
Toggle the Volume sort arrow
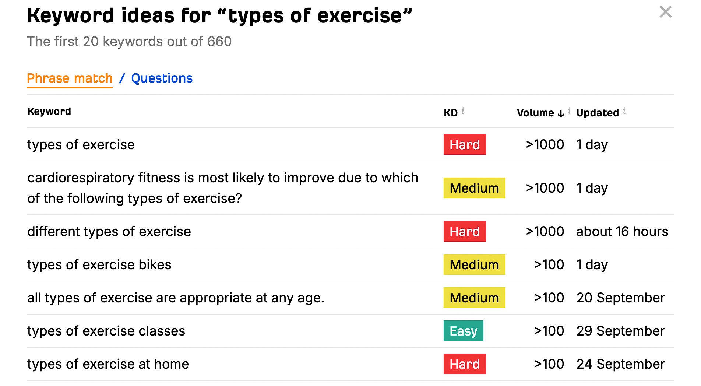coord(561,113)
